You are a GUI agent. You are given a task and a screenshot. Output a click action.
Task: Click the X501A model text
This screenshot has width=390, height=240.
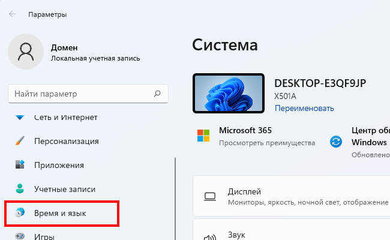click(x=285, y=96)
